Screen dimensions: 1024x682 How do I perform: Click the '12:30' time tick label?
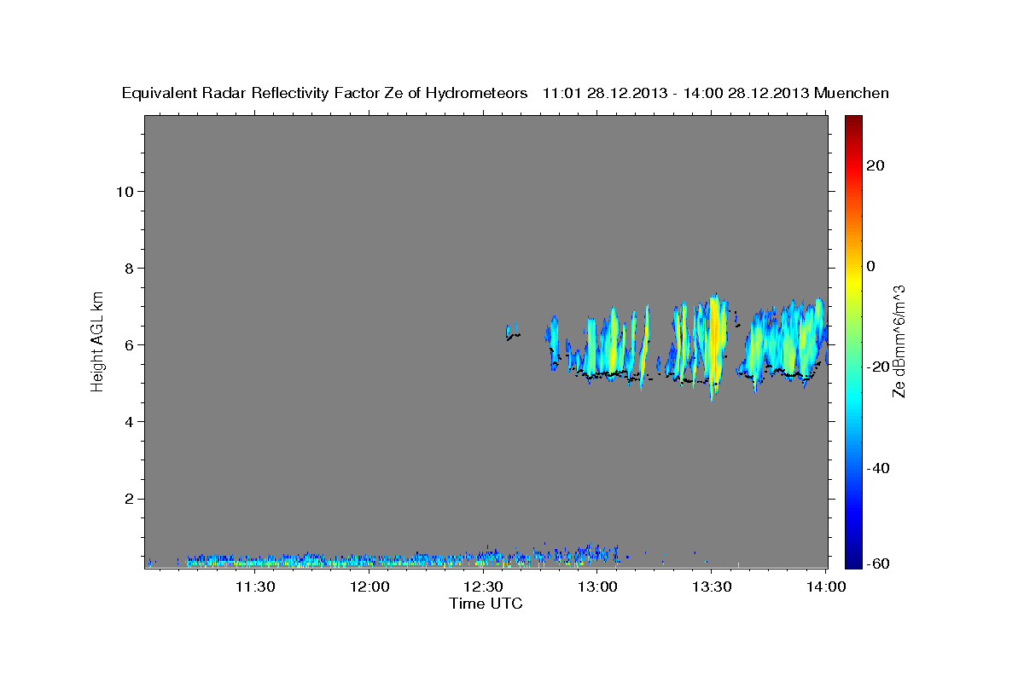click(483, 587)
